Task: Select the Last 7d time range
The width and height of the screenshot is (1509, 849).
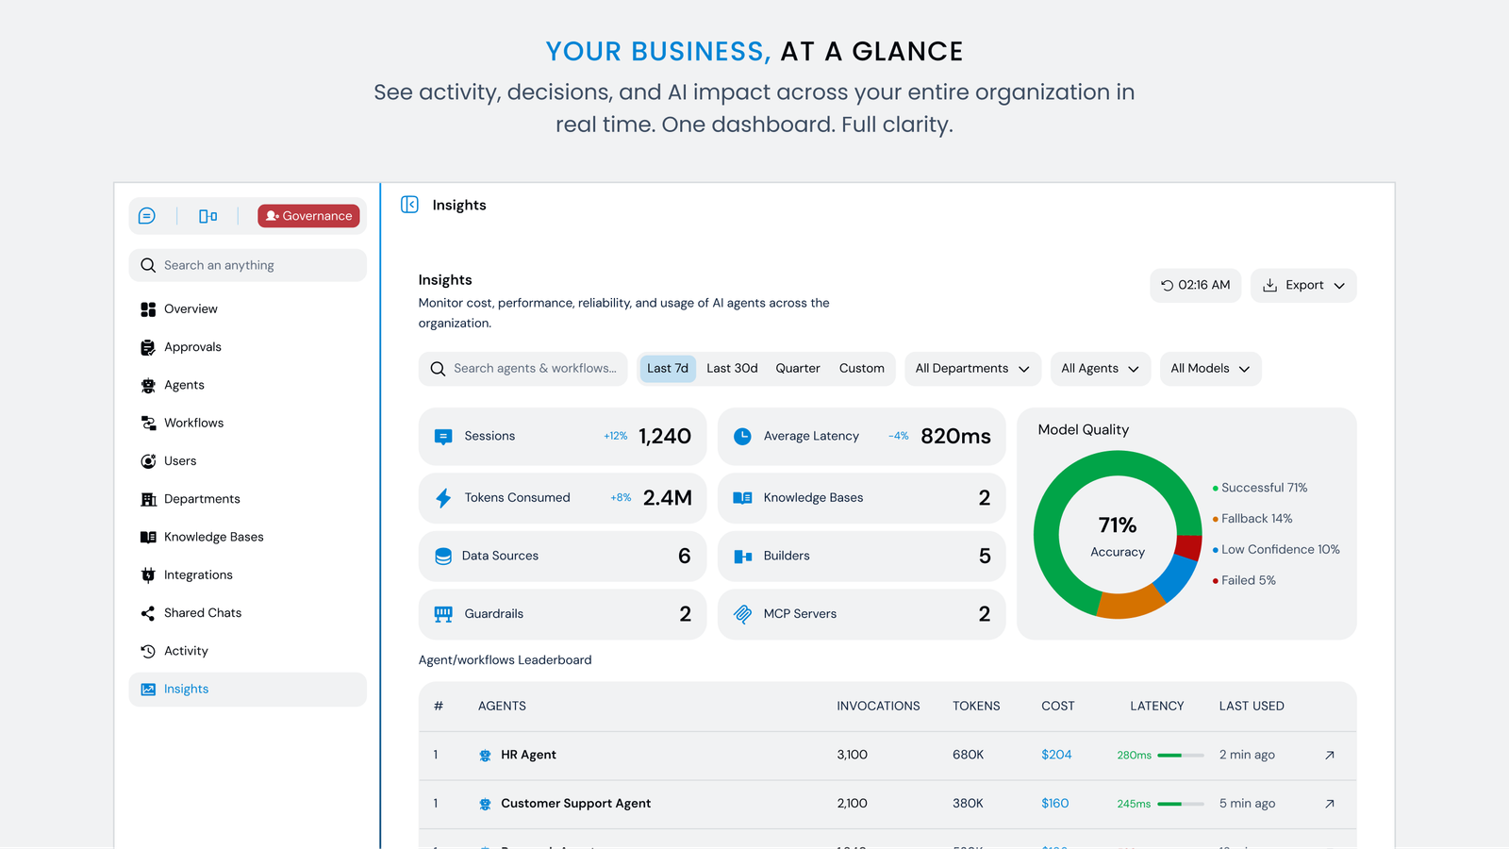Action: click(x=667, y=369)
